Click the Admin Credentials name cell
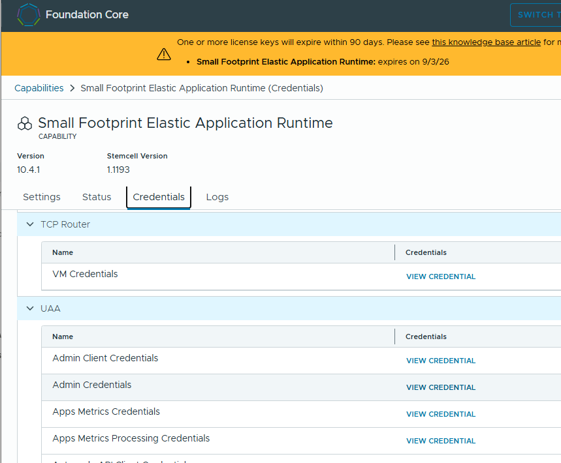The height and width of the screenshot is (463, 561). coord(92,385)
